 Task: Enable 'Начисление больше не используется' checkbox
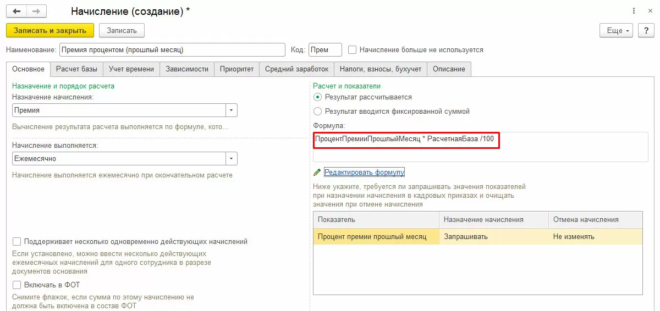[x=353, y=49]
